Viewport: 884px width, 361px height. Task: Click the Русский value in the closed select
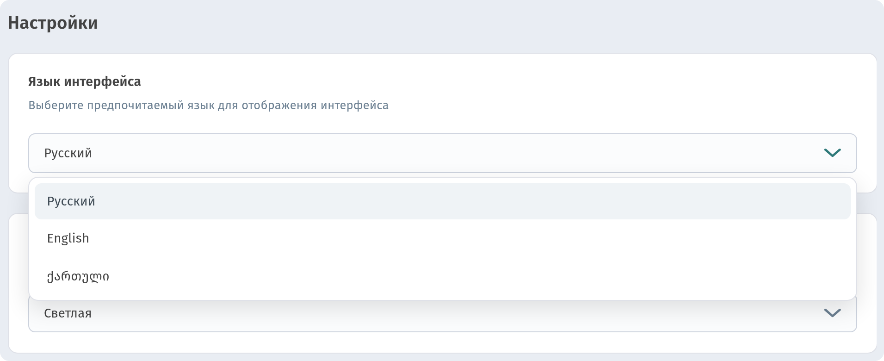pyautogui.click(x=68, y=153)
